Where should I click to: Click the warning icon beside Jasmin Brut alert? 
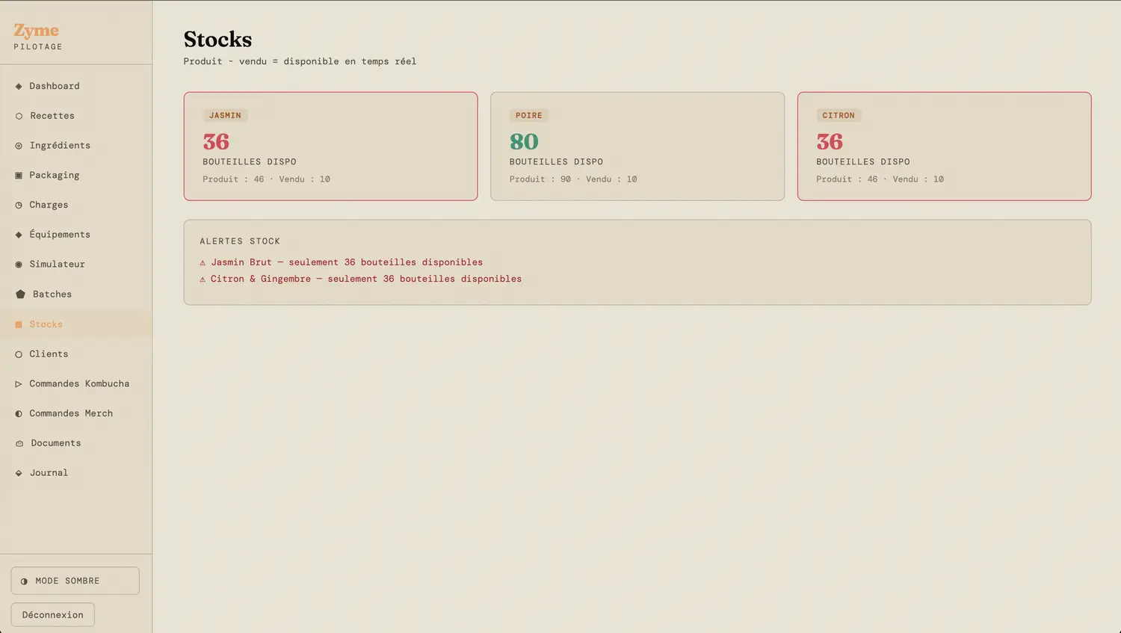(203, 262)
